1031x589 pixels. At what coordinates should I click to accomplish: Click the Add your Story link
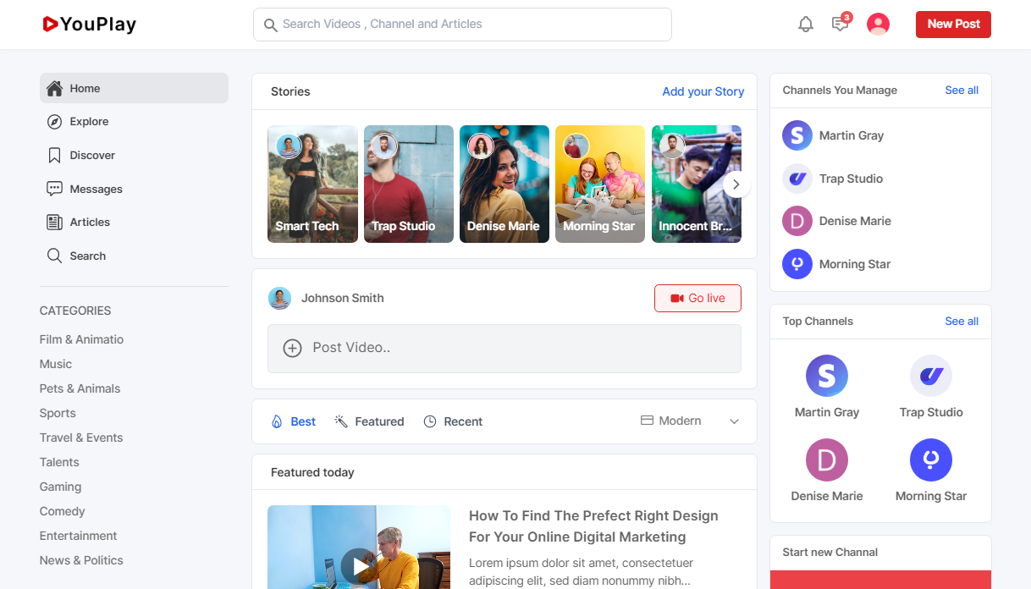[703, 91]
